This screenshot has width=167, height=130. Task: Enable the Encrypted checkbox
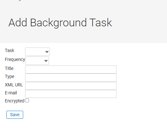point(27,100)
